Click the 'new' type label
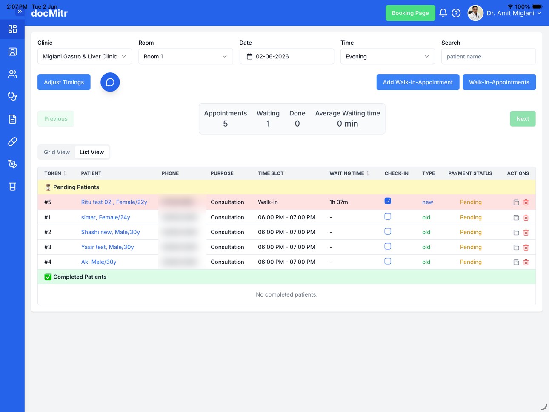Viewport: 549px width, 412px height. click(x=428, y=202)
